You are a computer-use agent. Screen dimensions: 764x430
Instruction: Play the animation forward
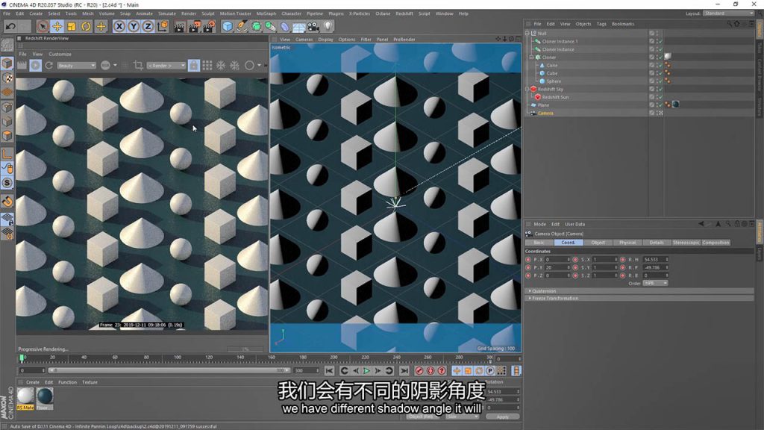[x=366, y=371]
